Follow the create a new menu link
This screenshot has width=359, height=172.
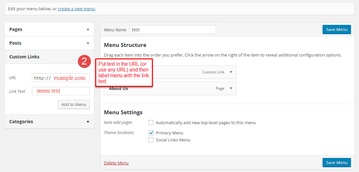[x=76, y=9]
